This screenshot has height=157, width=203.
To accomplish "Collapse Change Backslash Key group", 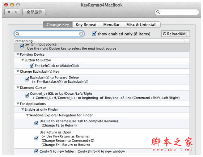I will [x=18, y=72].
